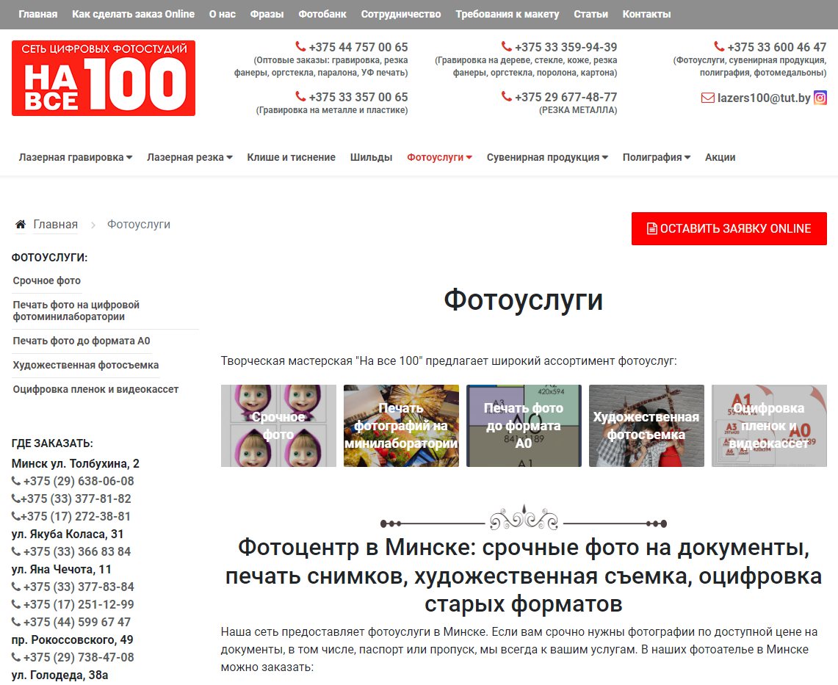Click the Художественная фотосъемка image tile
838x685 pixels.
pyautogui.click(x=646, y=426)
